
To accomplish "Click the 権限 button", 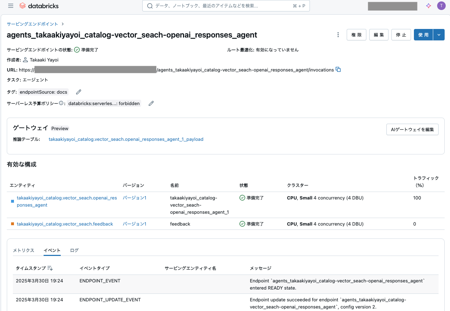I will tap(356, 35).
